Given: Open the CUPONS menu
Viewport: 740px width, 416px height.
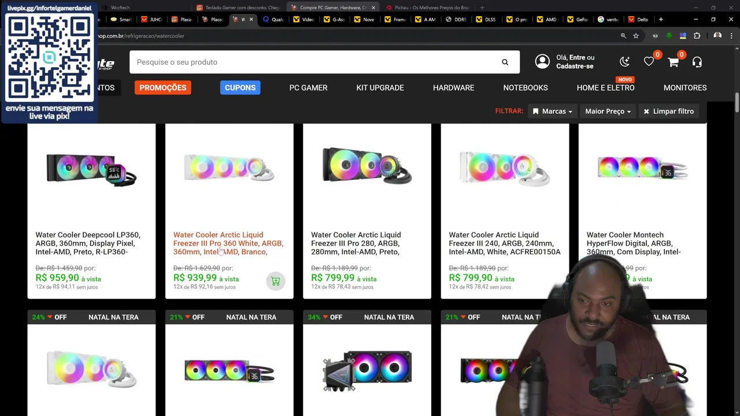Looking at the screenshot, I should (240, 88).
